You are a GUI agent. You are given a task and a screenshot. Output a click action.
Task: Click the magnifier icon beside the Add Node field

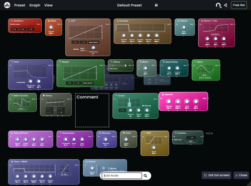click(146, 175)
